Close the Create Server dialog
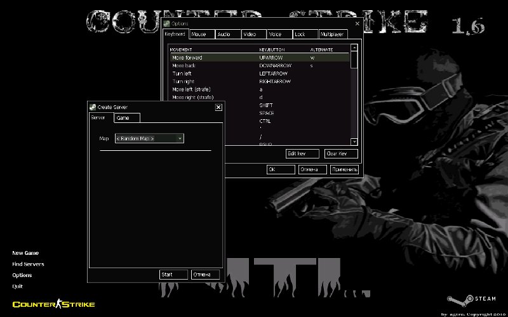The width and height of the screenshot is (508, 317). (x=218, y=107)
